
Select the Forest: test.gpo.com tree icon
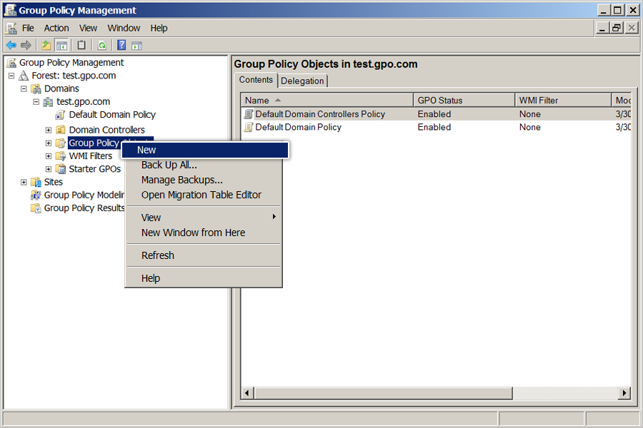click(x=24, y=76)
